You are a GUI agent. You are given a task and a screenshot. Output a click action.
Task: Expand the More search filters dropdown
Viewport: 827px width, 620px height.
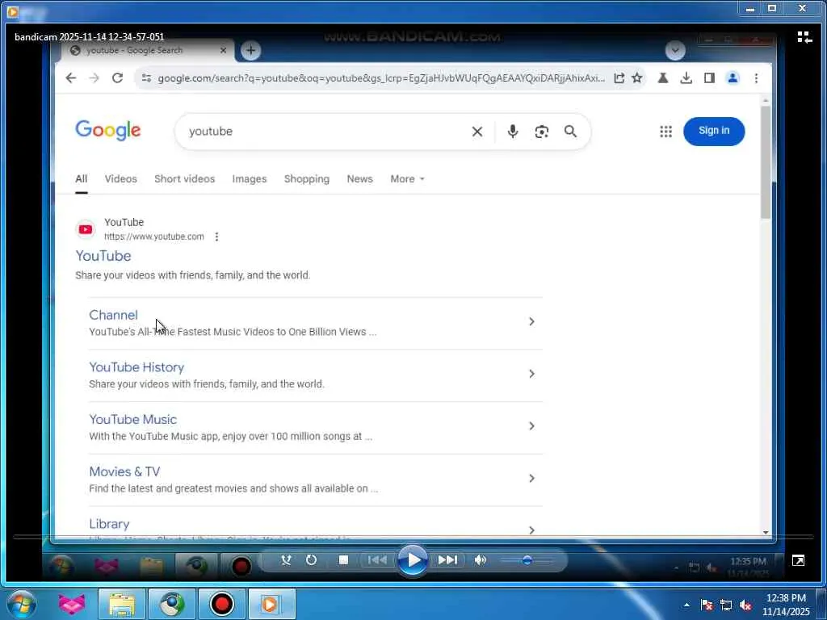(407, 178)
